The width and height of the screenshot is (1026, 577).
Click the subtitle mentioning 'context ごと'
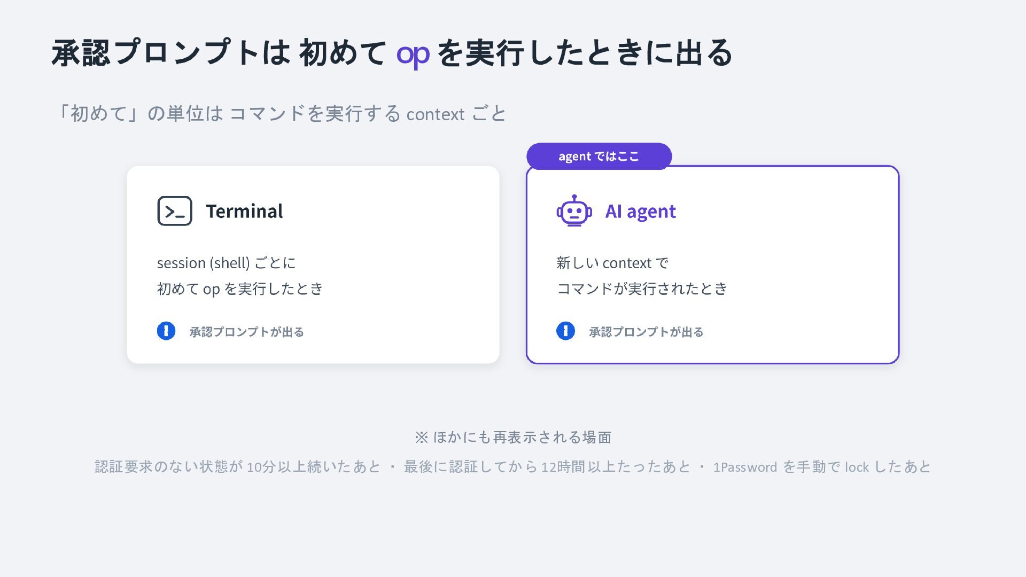pyautogui.click(x=282, y=114)
